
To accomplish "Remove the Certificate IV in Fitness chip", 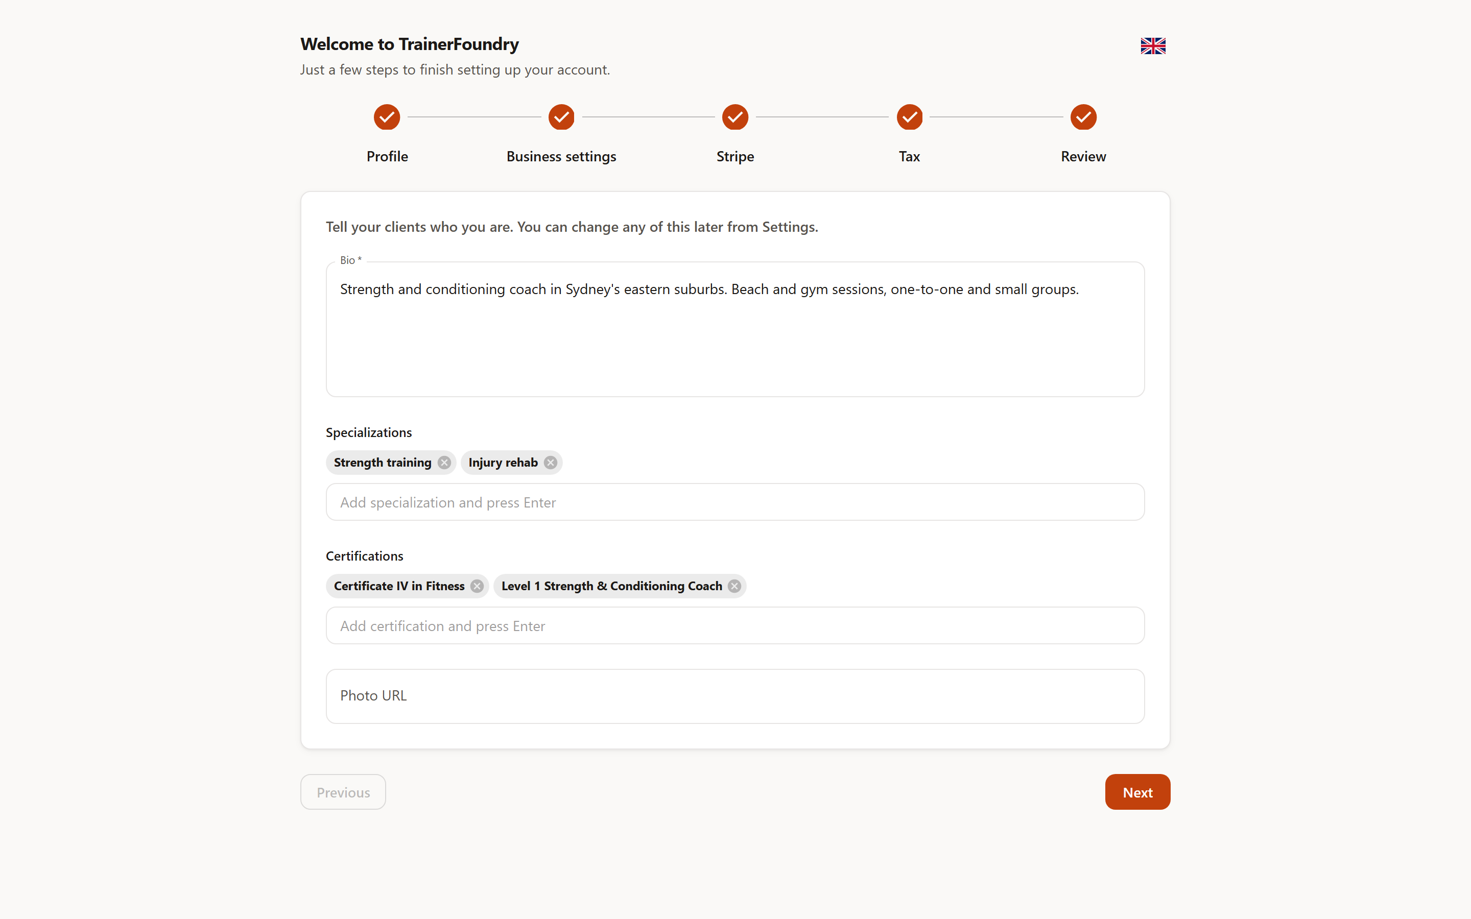I will pyautogui.click(x=477, y=586).
